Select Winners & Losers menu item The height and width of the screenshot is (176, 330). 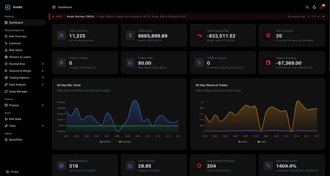[x=20, y=57]
